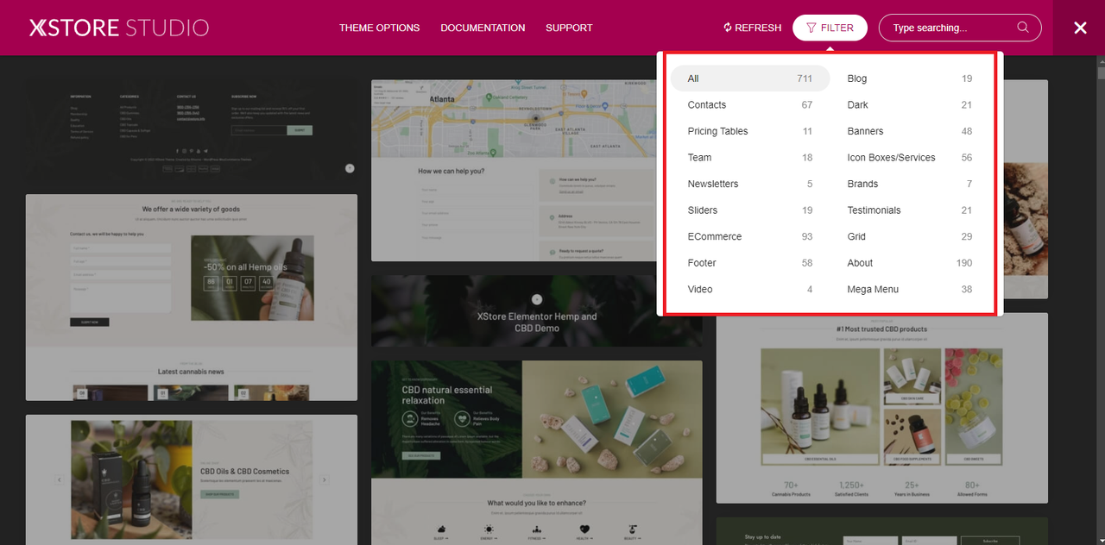
Task: Open the CBD Oils & CBD Cosmetics slider template
Action: (192, 479)
